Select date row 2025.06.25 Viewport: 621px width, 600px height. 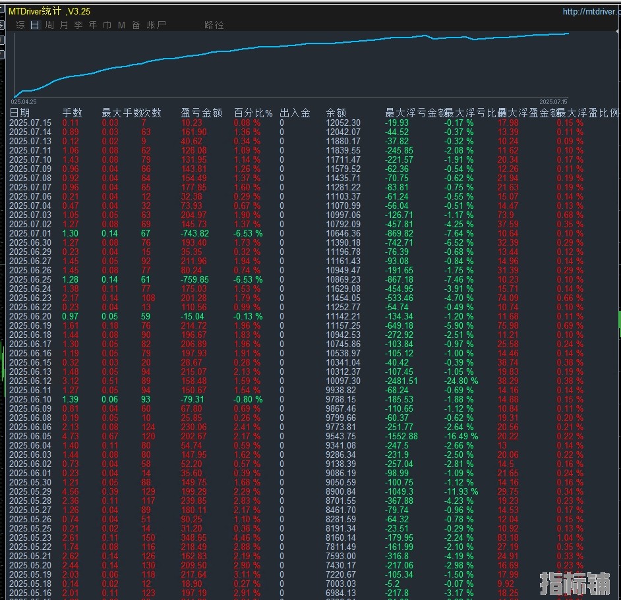click(30, 280)
